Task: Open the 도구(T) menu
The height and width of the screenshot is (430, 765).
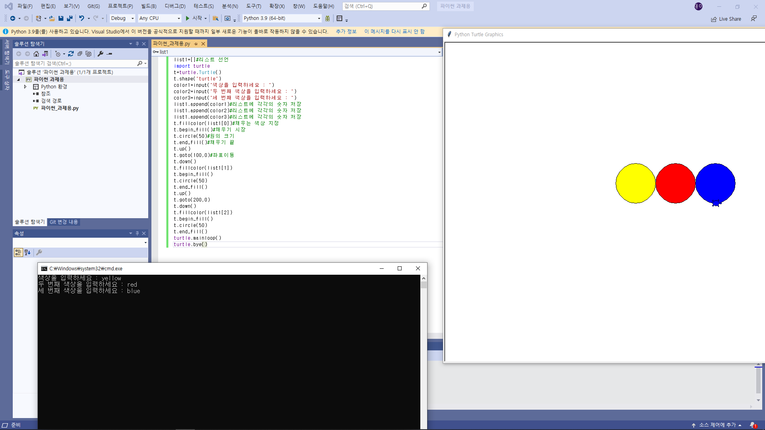Action: pyautogui.click(x=253, y=6)
